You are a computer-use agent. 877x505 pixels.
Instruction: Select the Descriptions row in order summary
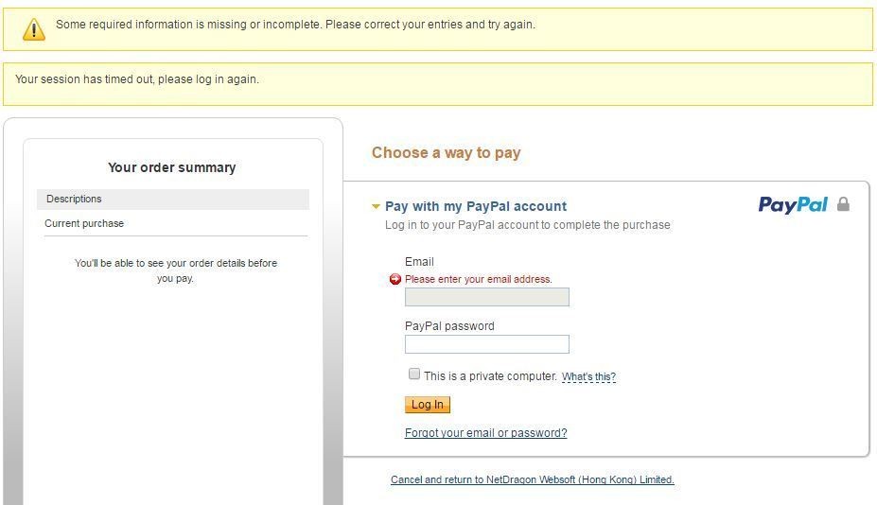pyautogui.click(x=173, y=200)
